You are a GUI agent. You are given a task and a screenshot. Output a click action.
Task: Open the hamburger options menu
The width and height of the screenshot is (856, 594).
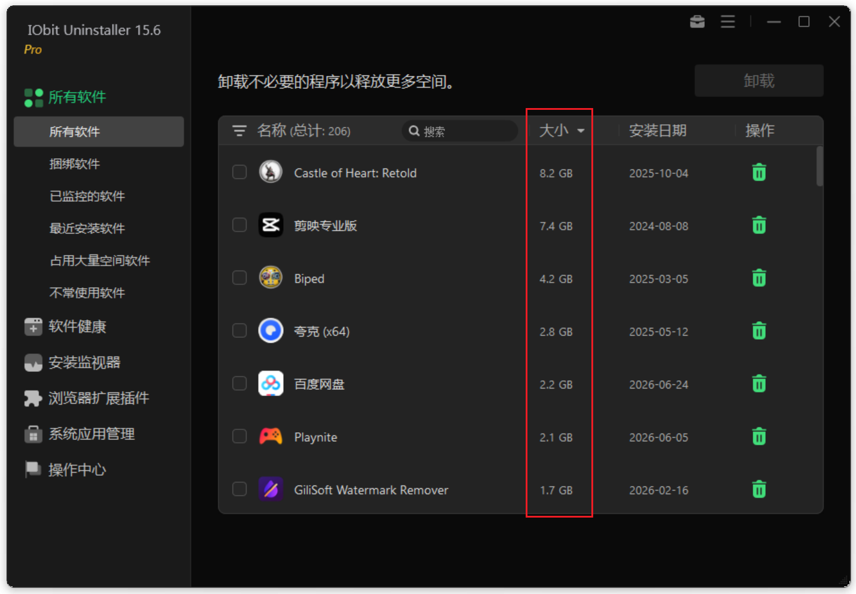(x=728, y=22)
